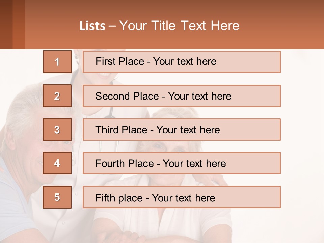The image size is (324, 243).
Task: Click the number 5 box
Action: point(57,197)
